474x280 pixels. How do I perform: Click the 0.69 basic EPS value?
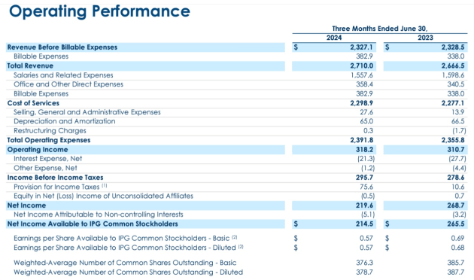point(457,239)
